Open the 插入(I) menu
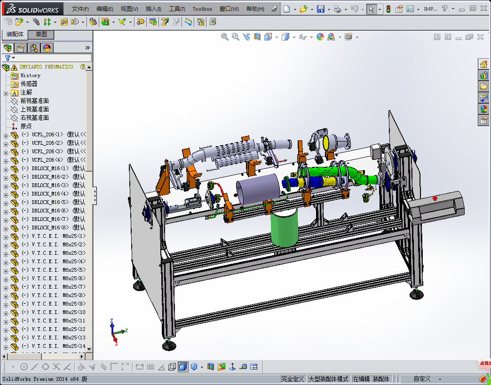The width and height of the screenshot is (491, 385). pyautogui.click(x=153, y=9)
